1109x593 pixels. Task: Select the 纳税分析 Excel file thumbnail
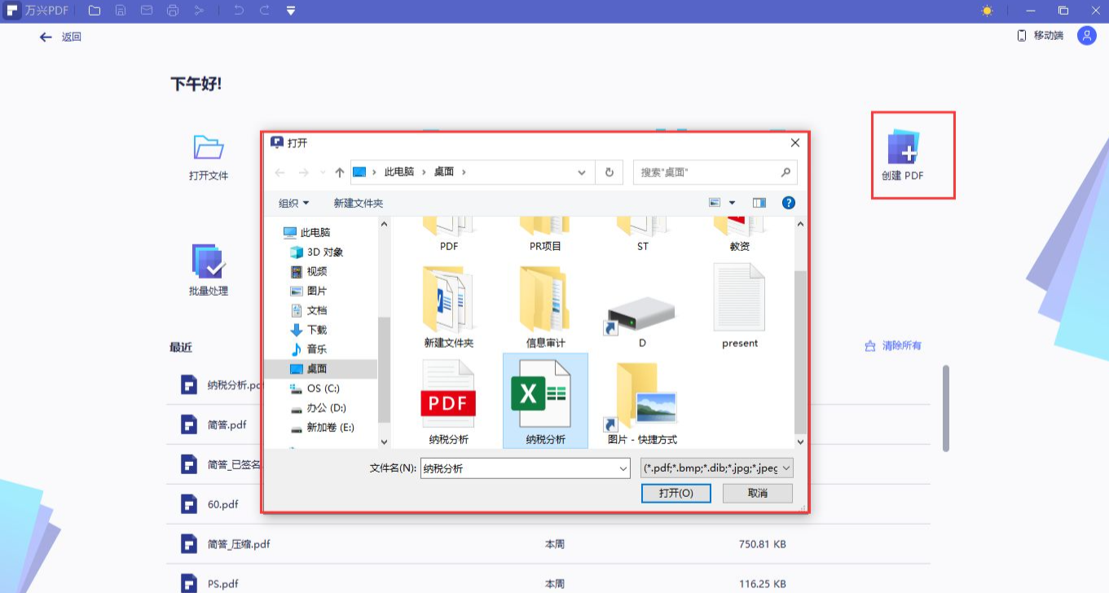point(545,395)
